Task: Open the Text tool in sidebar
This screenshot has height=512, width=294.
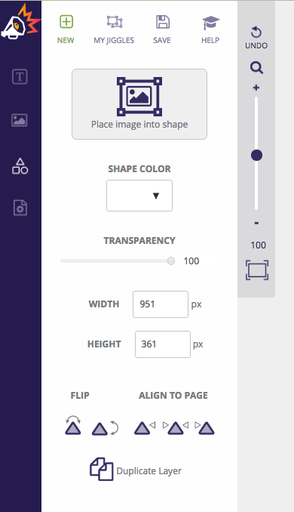Action: (20, 77)
